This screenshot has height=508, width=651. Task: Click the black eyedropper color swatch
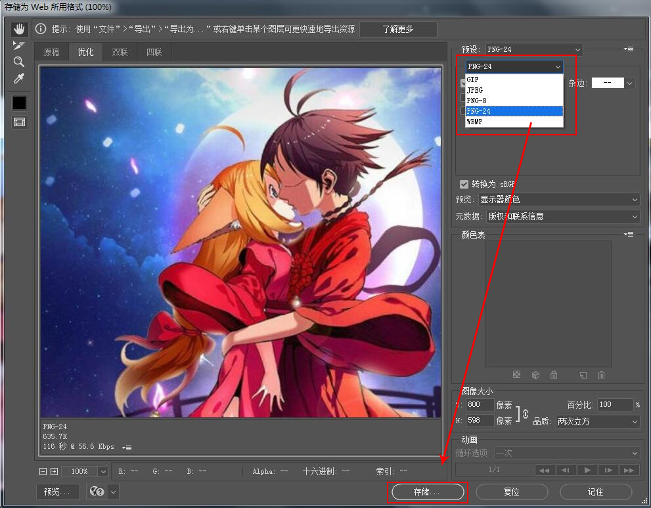19,103
